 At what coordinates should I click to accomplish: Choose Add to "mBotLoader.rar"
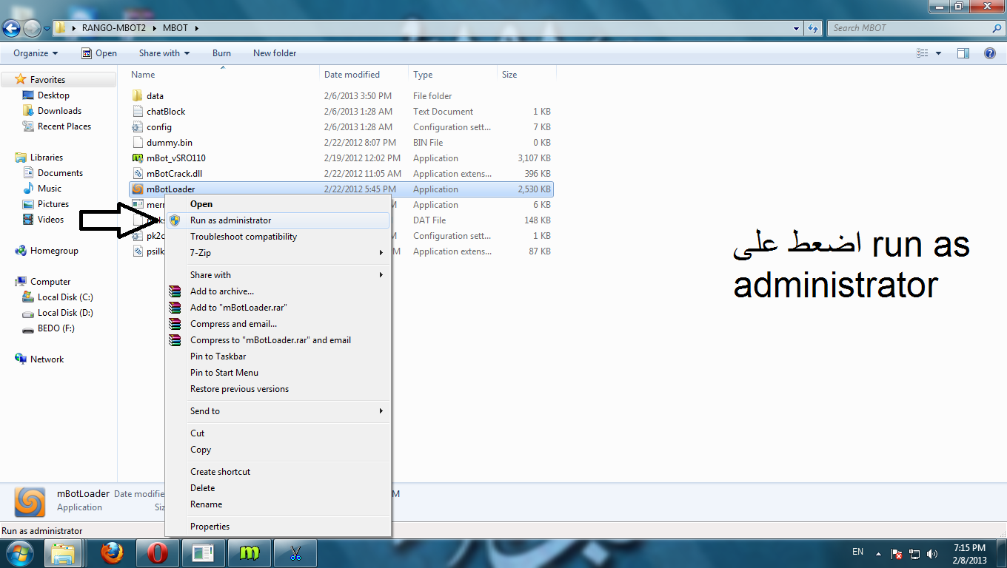[278, 308]
